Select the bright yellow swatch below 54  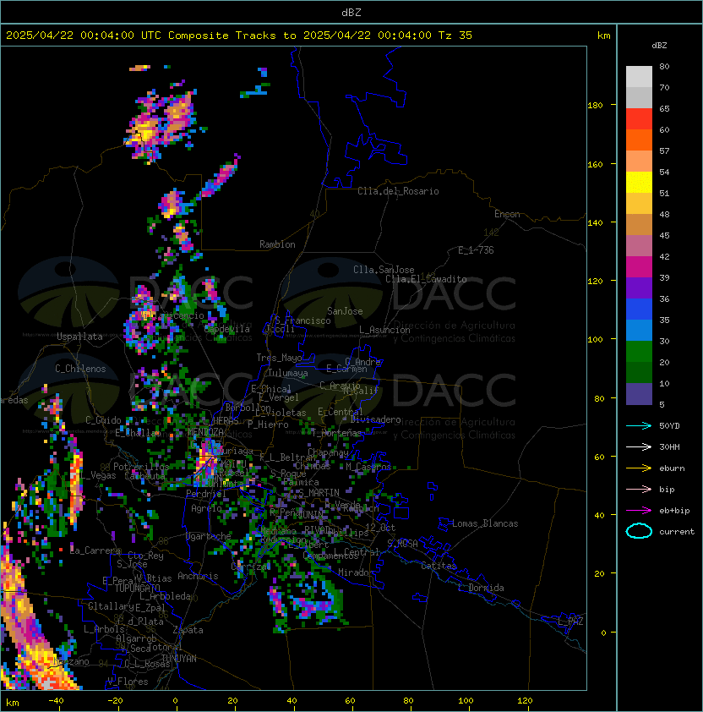point(639,183)
